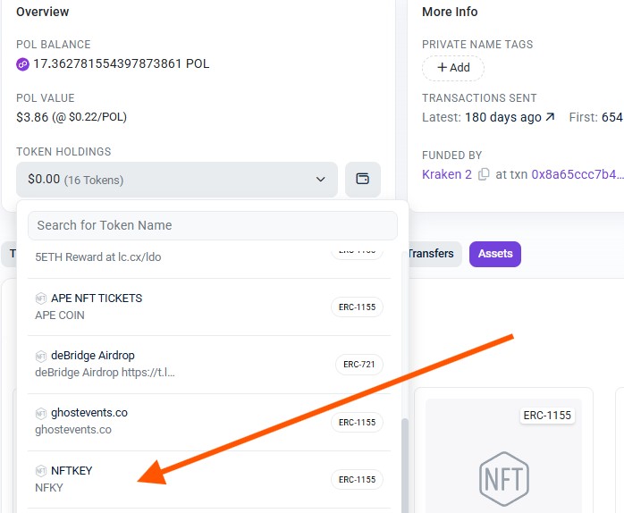Screen dimensions: 624x513
Task: Collapse the Token Holdings dropdown
Action: pos(176,180)
